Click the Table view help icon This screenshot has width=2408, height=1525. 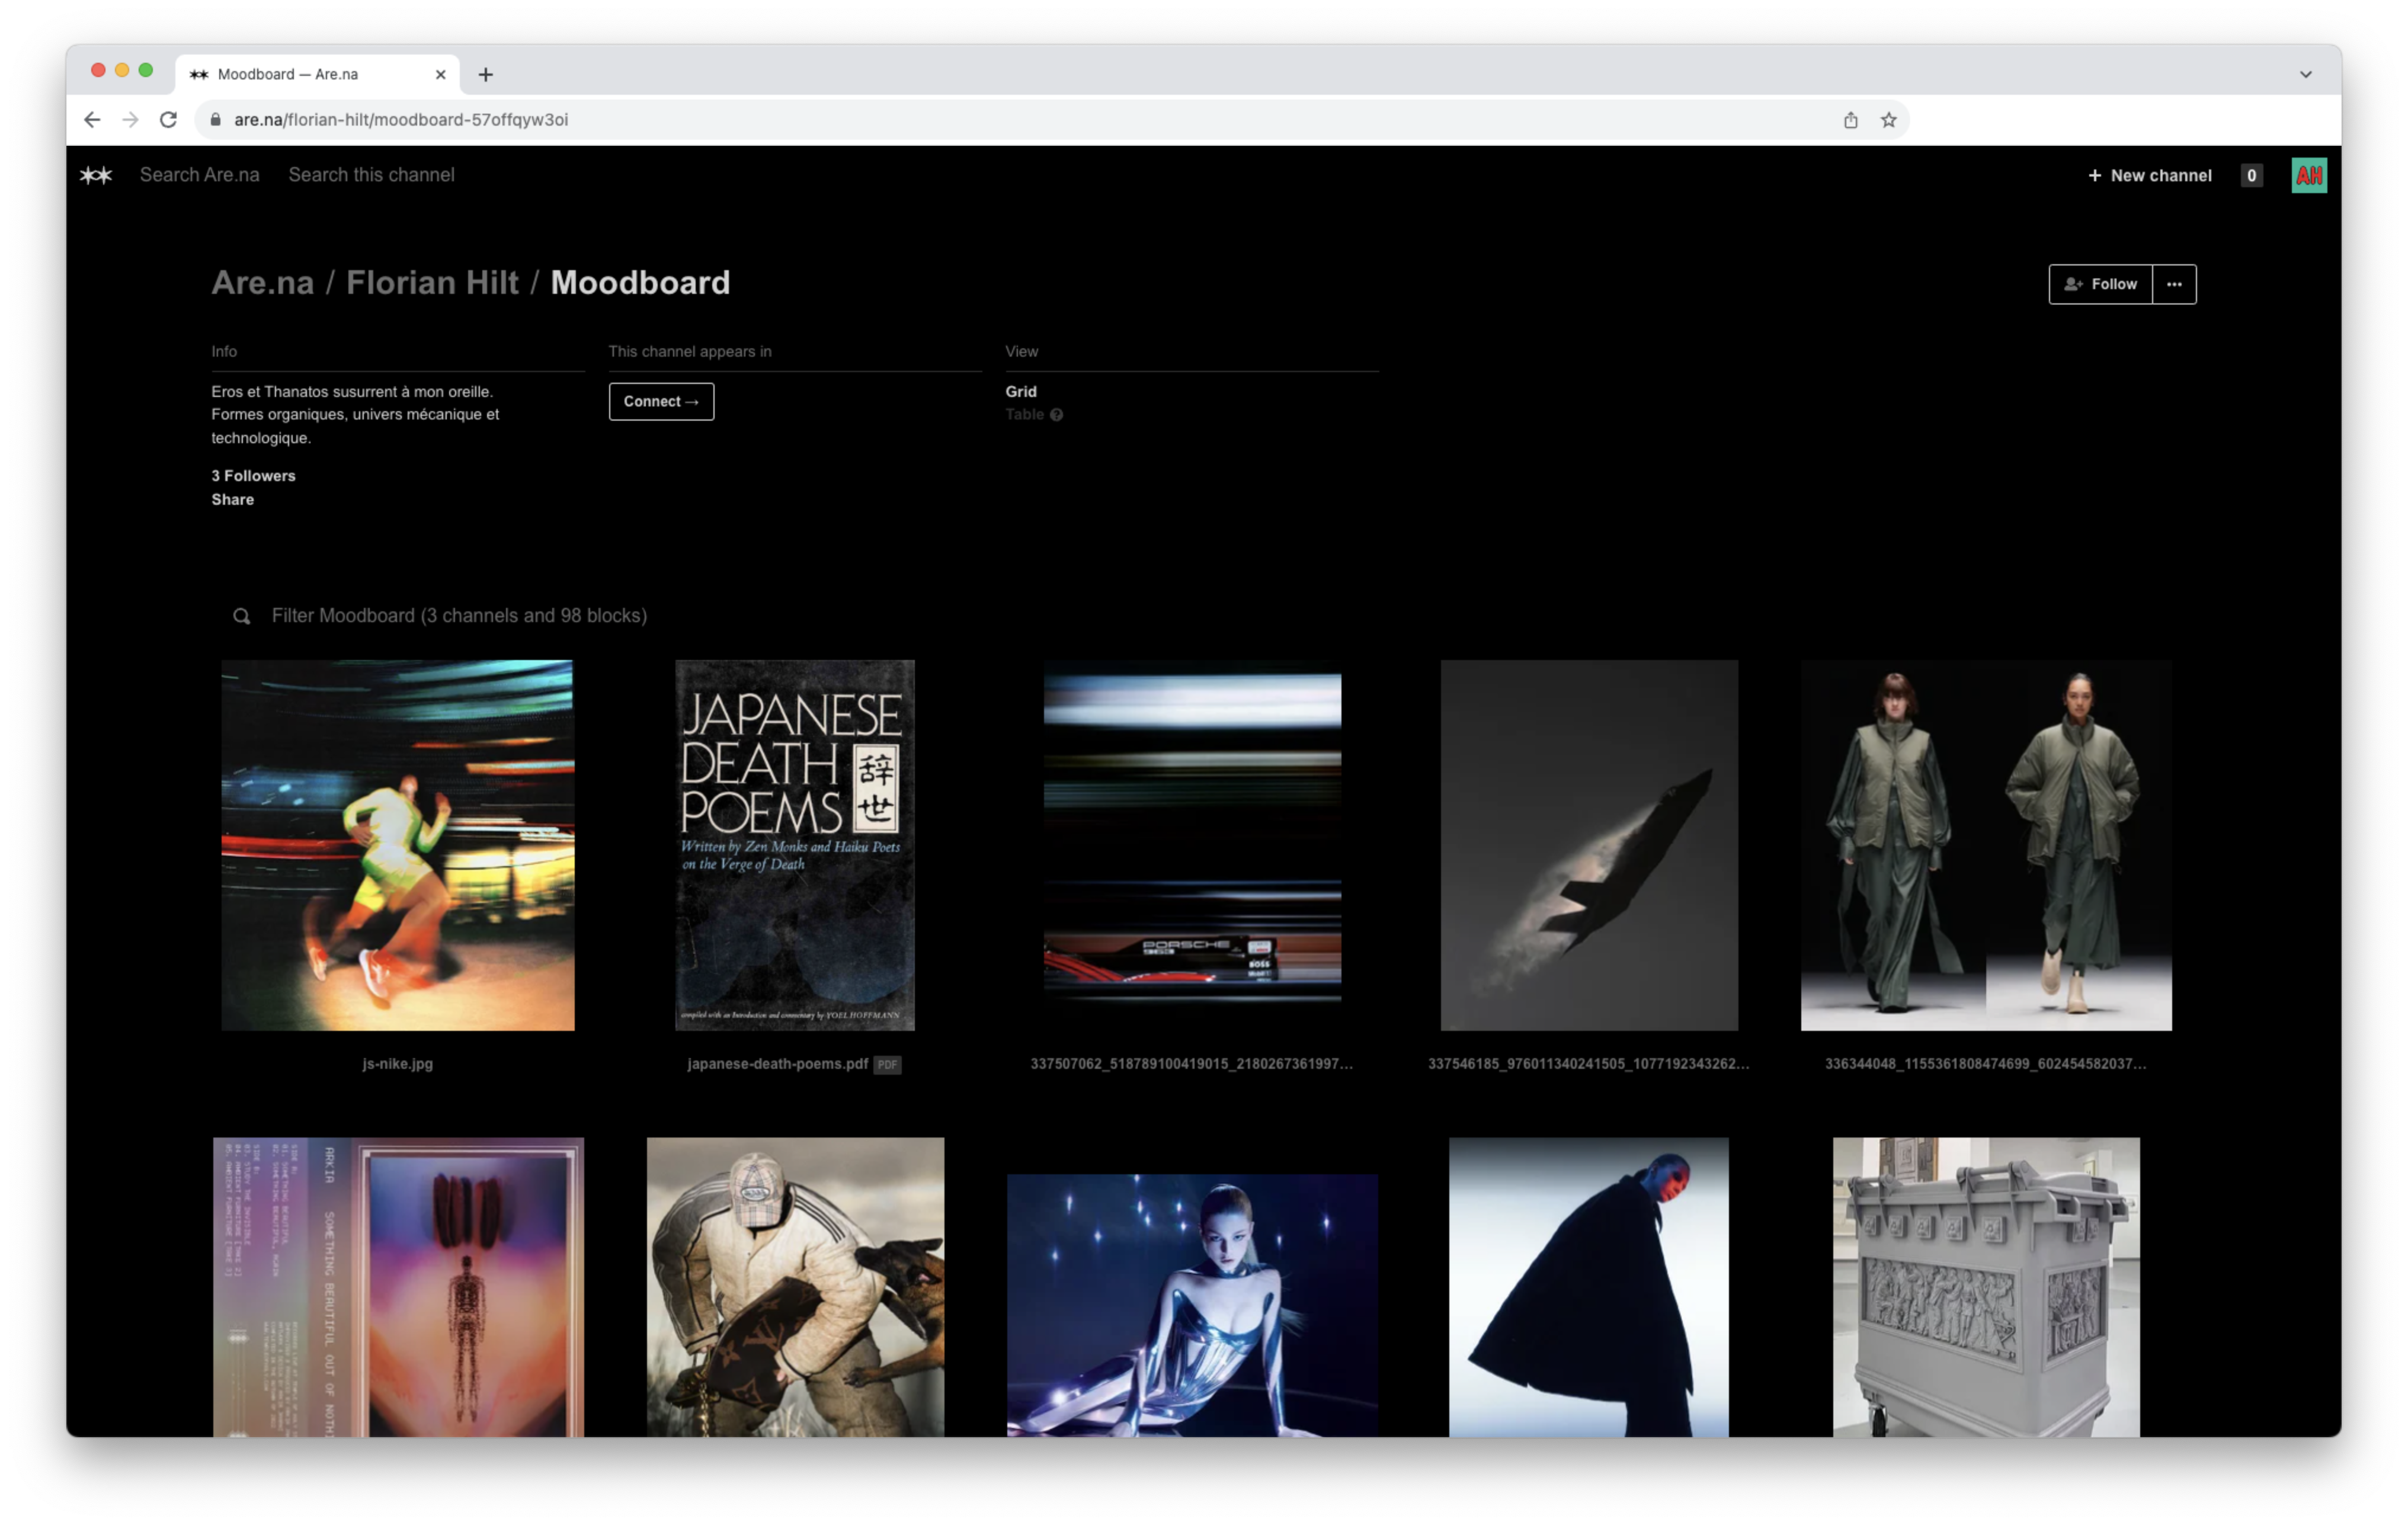click(x=1056, y=415)
